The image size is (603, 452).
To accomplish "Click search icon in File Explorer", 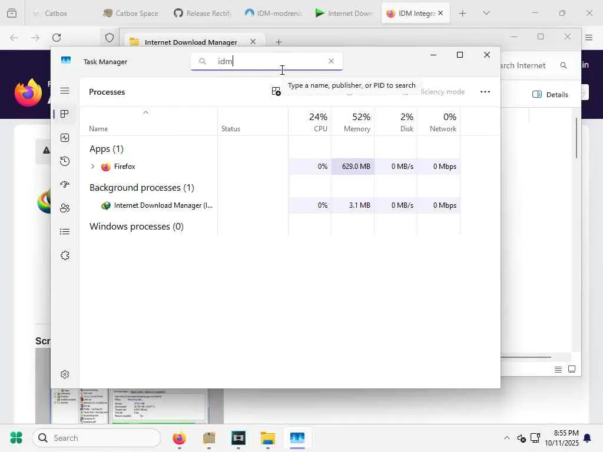I will point(564,65).
